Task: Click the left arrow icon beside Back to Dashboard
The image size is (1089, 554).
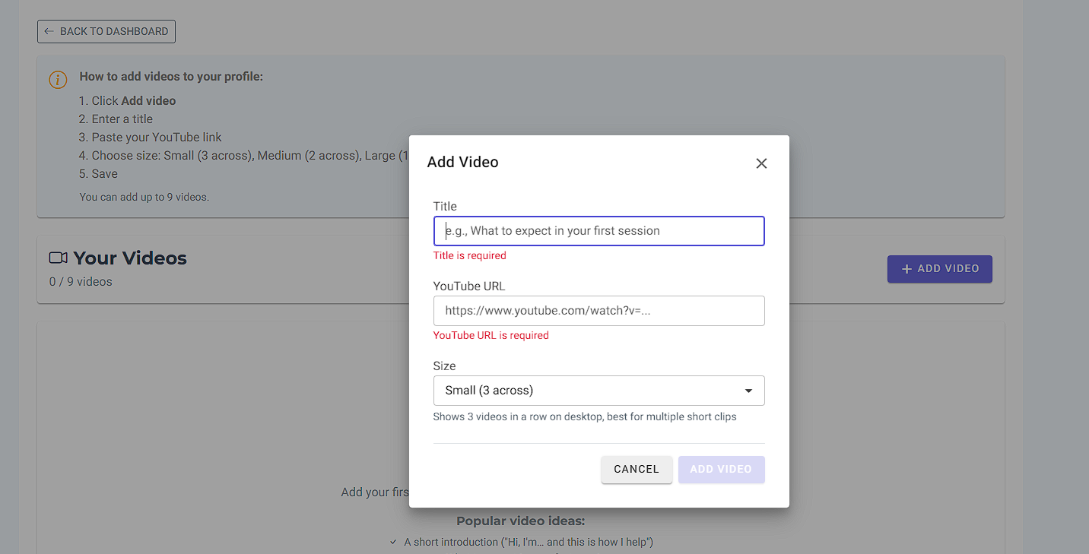Action: click(49, 31)
